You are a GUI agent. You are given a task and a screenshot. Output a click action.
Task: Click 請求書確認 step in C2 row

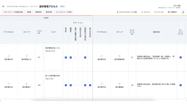tap(120, 87)
